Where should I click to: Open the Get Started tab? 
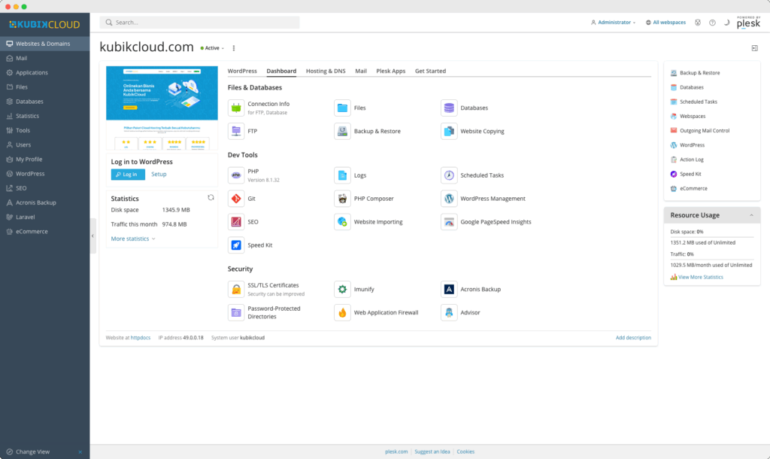click(430, 71)
